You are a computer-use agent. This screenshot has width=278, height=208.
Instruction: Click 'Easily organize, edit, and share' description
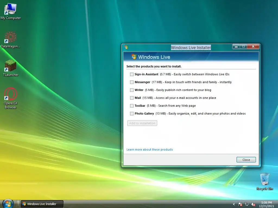pyautogui.click(x=207, y=113)
